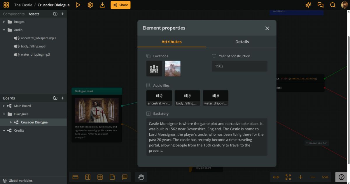Select the else condition row

pos(300,88)
